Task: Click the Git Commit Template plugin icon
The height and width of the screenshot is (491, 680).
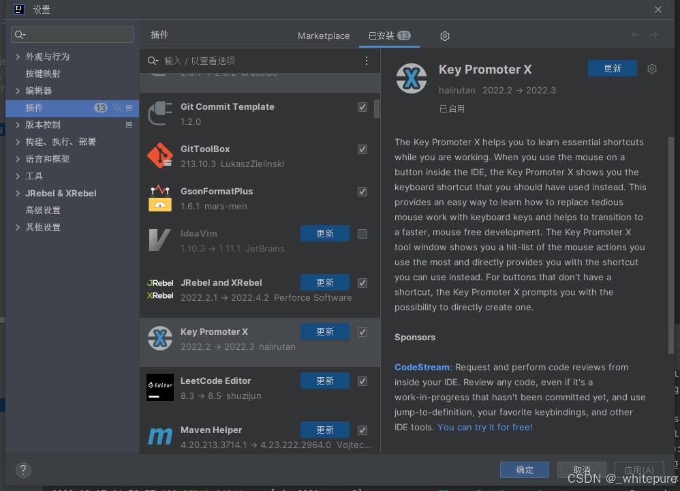Action: 160,114
